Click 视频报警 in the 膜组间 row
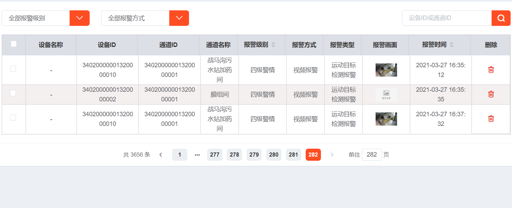Image resolution: width=512 pixels, height=208 pixels. coord(306,95)
